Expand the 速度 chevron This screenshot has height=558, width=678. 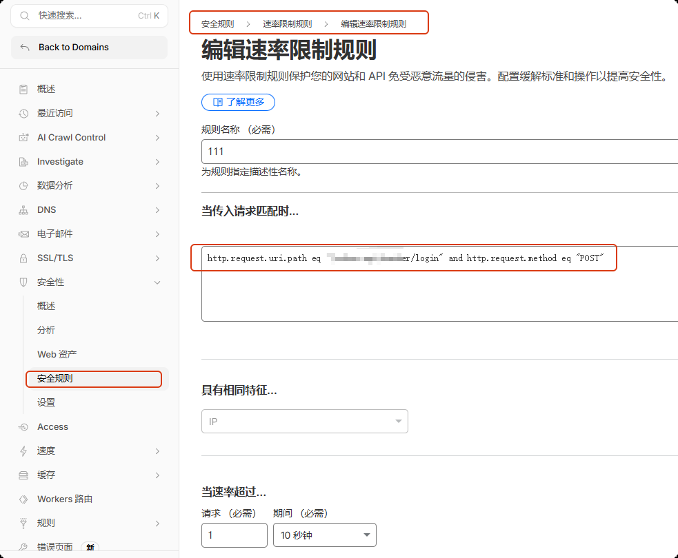(157, 451)
